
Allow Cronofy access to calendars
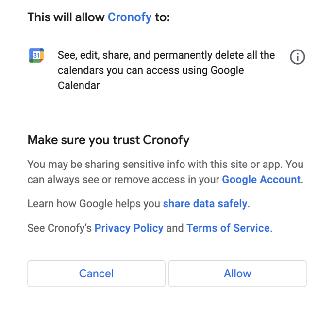coord(237,273)
